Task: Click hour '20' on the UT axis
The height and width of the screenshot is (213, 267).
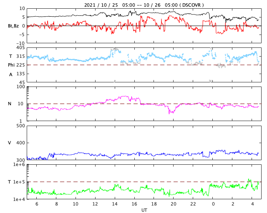Action: pyautogui.click(x=174, y=204)
